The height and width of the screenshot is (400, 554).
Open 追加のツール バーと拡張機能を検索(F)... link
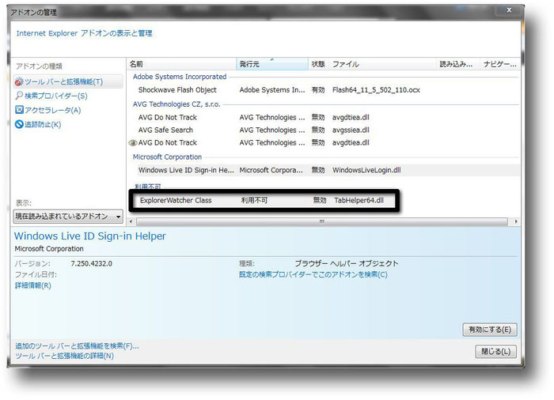(x=77, y=346)
